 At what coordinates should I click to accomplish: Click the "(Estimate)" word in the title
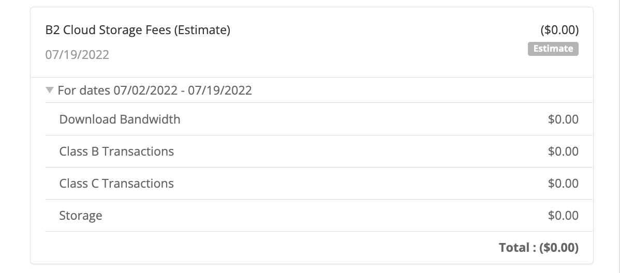202,30
